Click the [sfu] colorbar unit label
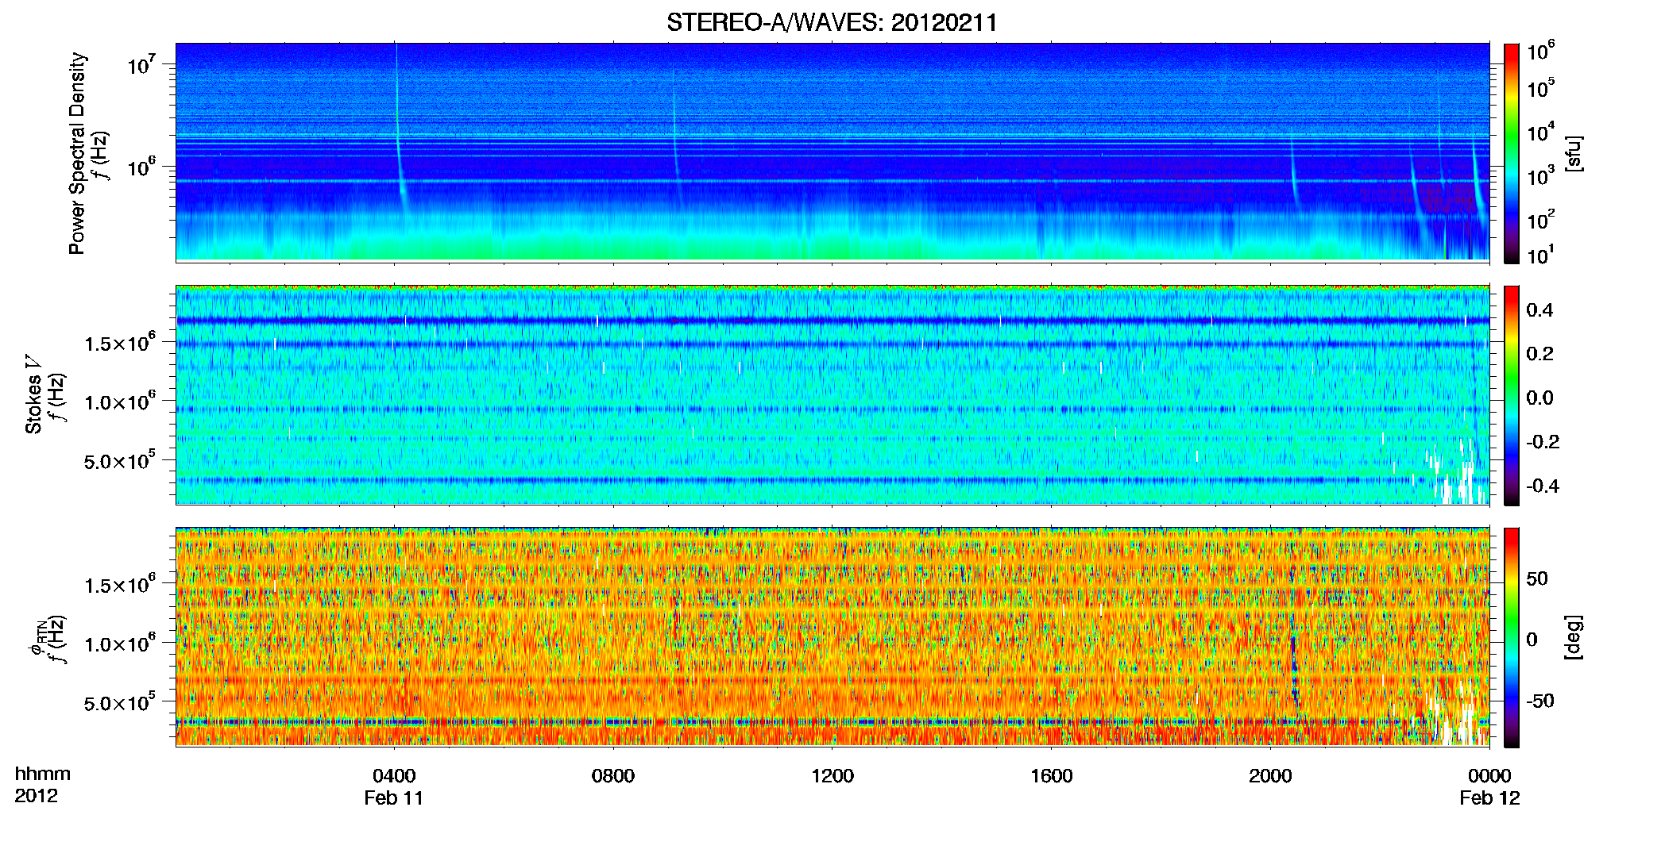The image size is (1665, 857). [1574, 153]
